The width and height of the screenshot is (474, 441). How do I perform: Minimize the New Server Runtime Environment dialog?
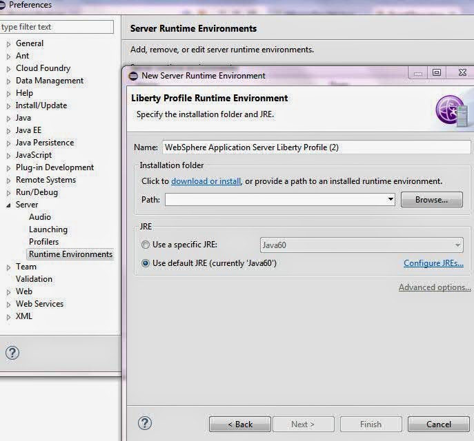[x=418, y=73]
